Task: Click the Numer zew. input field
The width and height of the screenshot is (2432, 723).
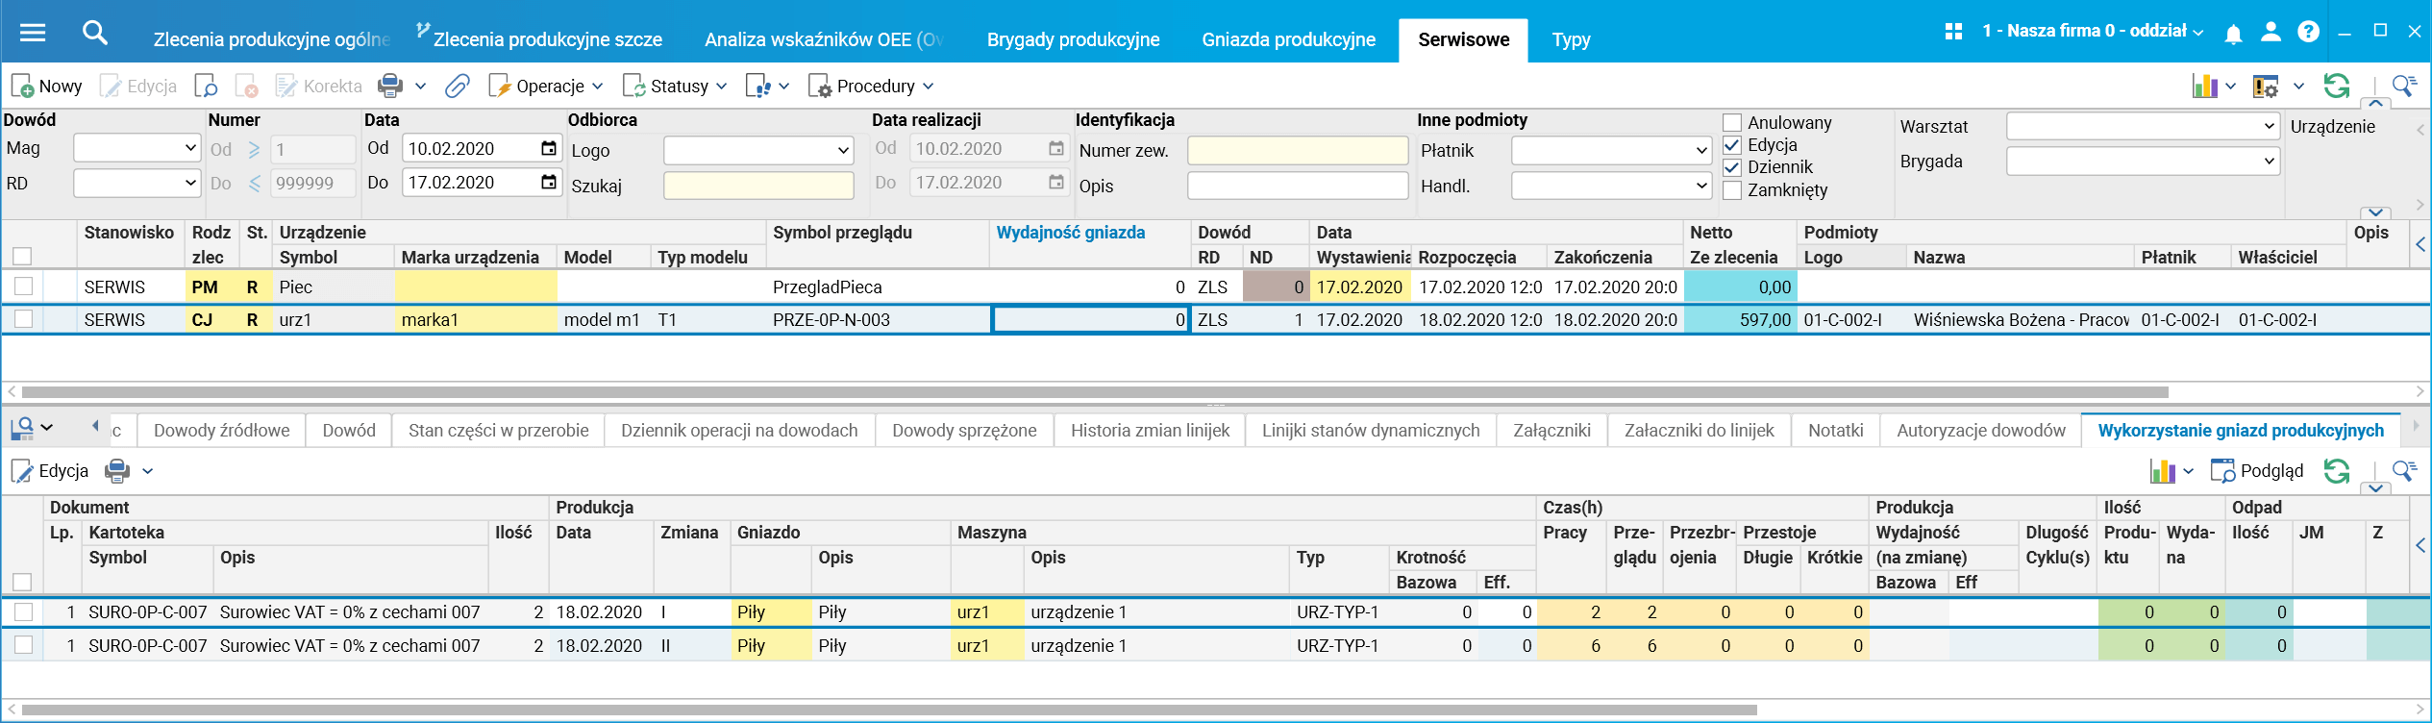Action: coord(1297,150)
